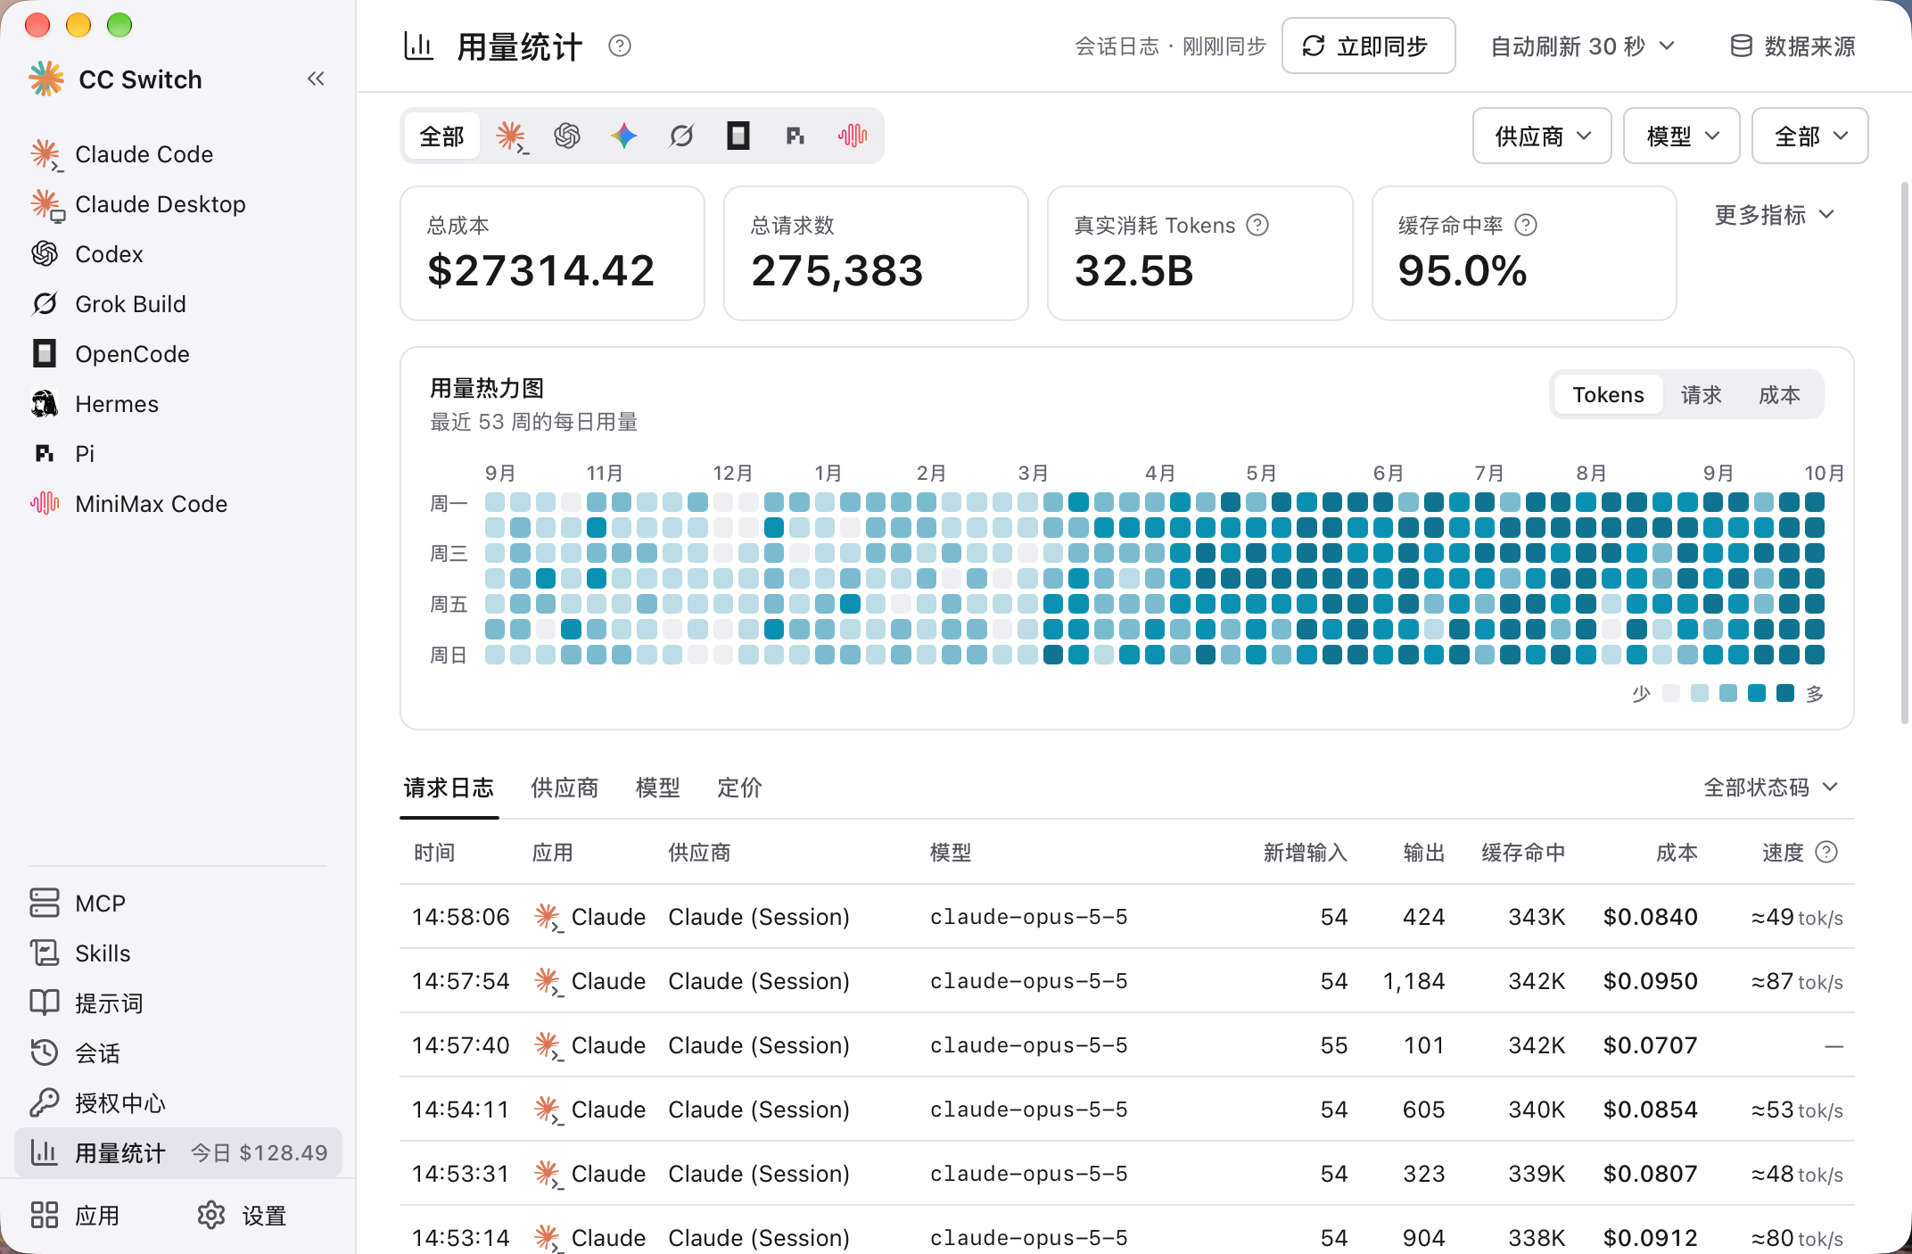Switch heatmap to Tokens view

(1608, 394)
